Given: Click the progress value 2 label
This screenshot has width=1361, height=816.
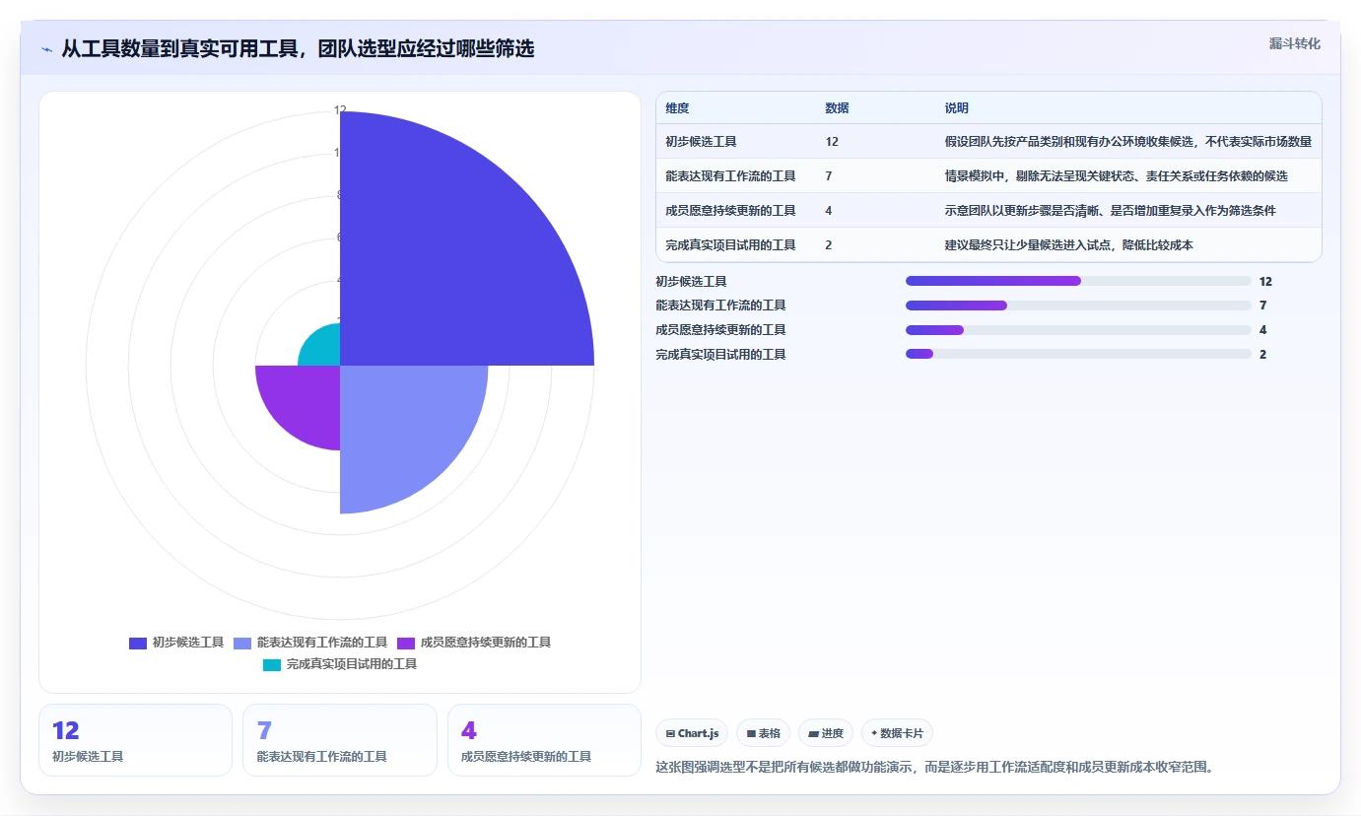Looking at the screenshot, I should (1262, 355).
